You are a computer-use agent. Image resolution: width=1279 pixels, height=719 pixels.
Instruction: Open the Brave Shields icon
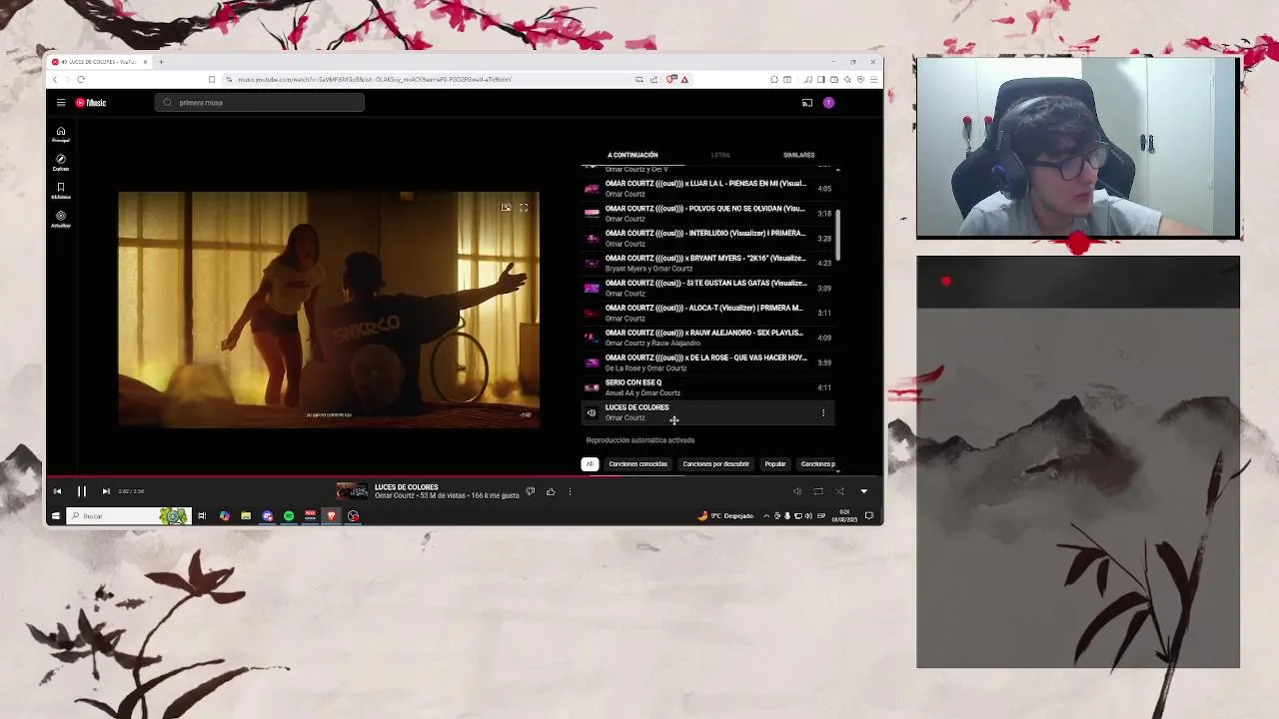[671, 80]
